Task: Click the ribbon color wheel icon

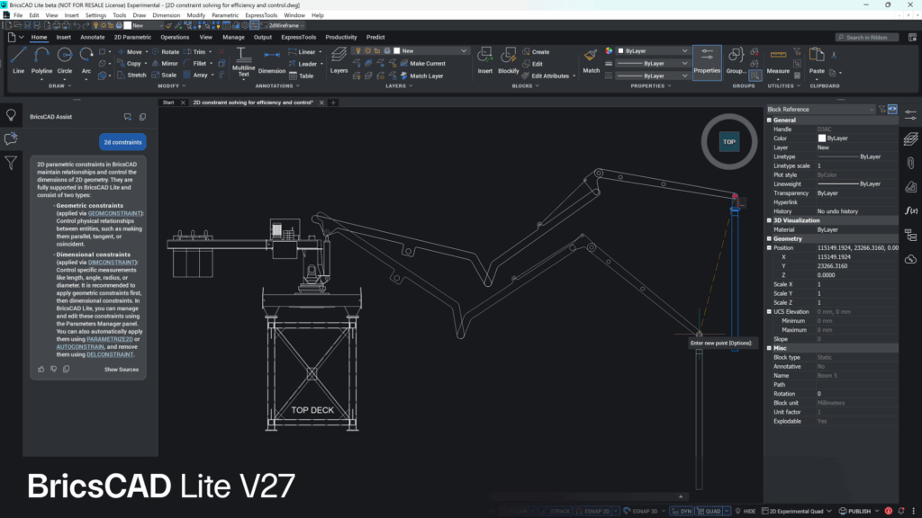Action: click(609, 51)
